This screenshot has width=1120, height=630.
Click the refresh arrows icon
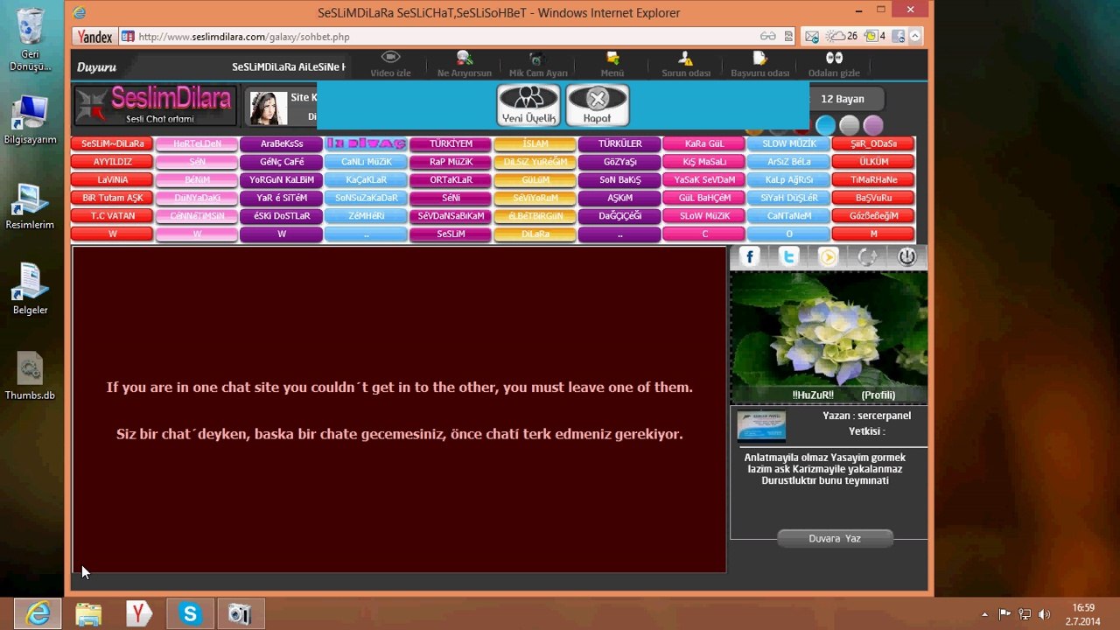[867, 256]
